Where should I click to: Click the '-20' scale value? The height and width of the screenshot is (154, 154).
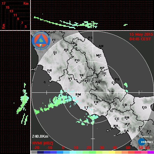coord(36,148)
